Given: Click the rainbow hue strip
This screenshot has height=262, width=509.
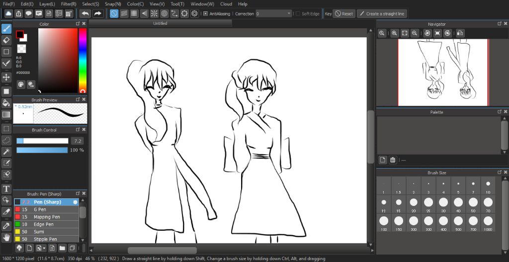Looking at the screenshot, I should (x=83, y=61).
